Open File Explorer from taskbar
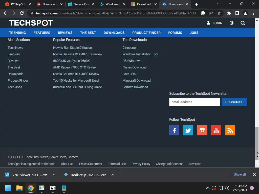The image size is (259, 194). [x=19, y=188]
